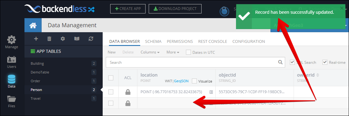Click the location column header
Screen dimensions: 349x116
pyautogui.click(x=149, y=75)
